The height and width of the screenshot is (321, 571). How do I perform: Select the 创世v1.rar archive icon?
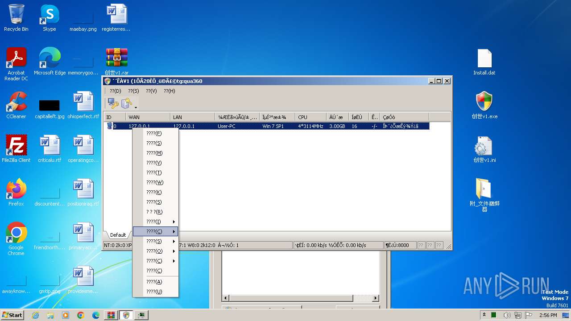pyautogui.click(x=116, y=62)
